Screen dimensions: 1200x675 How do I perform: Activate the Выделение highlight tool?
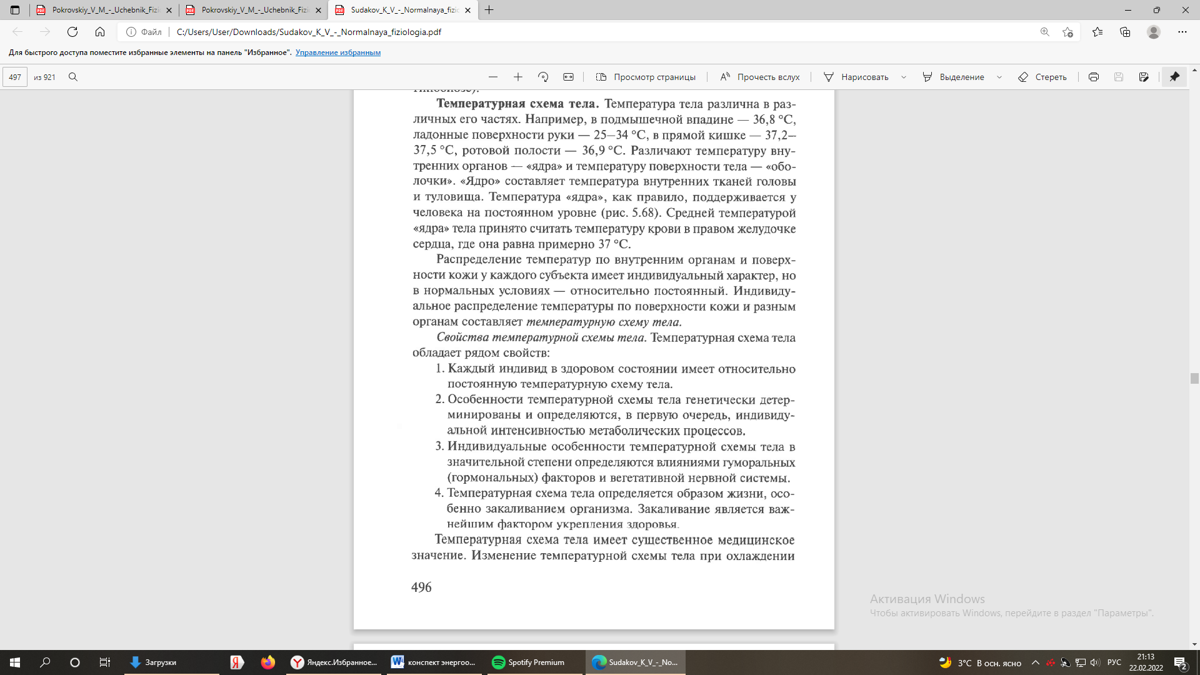pyautogui.click(x=954, y=77)
